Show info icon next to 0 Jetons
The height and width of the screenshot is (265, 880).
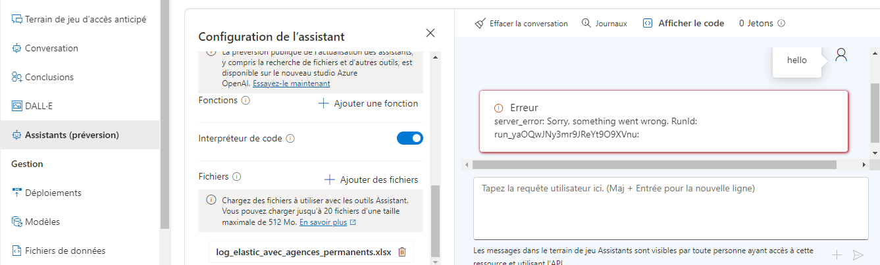coord(781,23)
